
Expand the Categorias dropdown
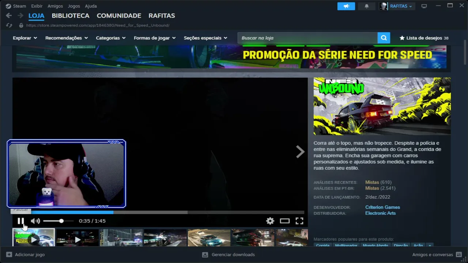pos(111,38)
